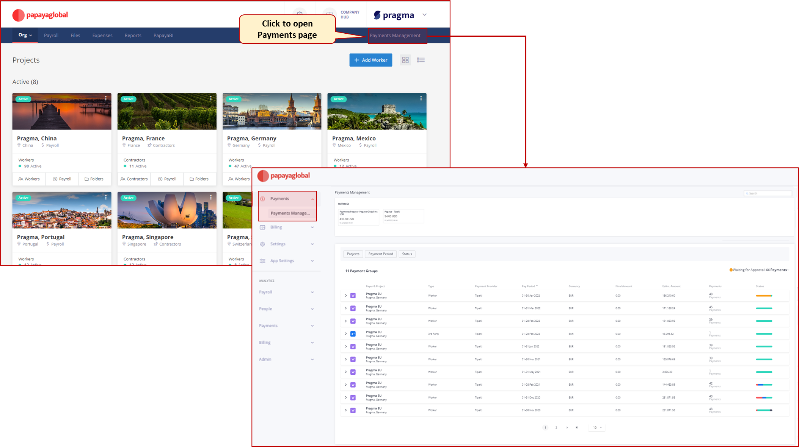Expand the Billing sidebar section
The height and width of the screenshot is (447, 799).
tap(312, 227)
